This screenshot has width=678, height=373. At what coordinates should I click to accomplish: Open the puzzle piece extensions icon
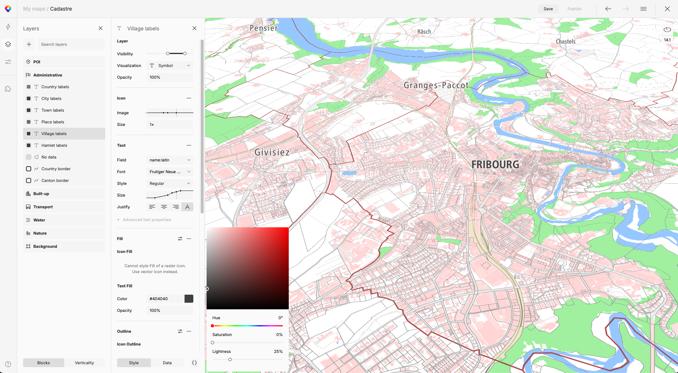click(x=8, y=89)
